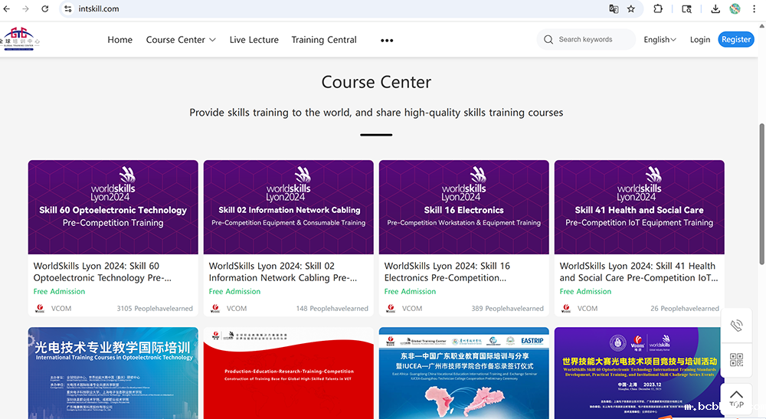The height and width of the screenshot is (419, 766).
Task: Open the English language dropdown
Action: click(x=660, y=40)
